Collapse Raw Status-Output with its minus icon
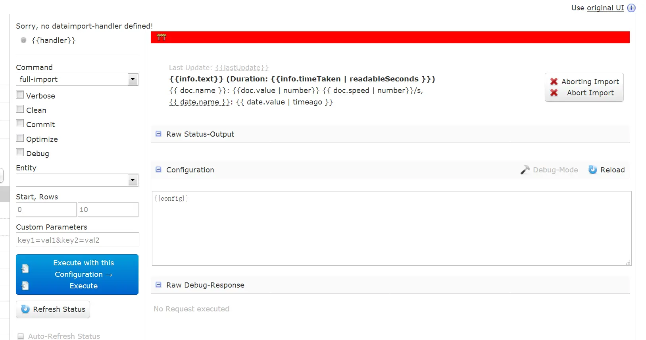The height and width of the screenshot is (340, 646). coord(158,134)
